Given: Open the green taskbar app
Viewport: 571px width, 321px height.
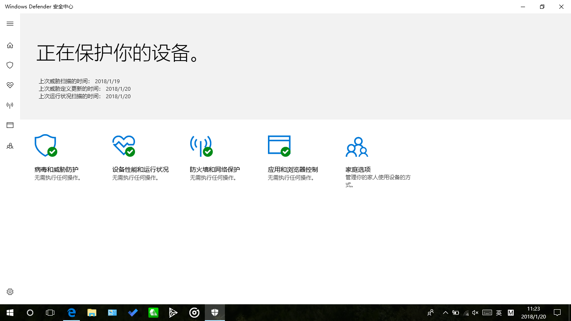Looking at the screenshot, I should click(153, 313).
